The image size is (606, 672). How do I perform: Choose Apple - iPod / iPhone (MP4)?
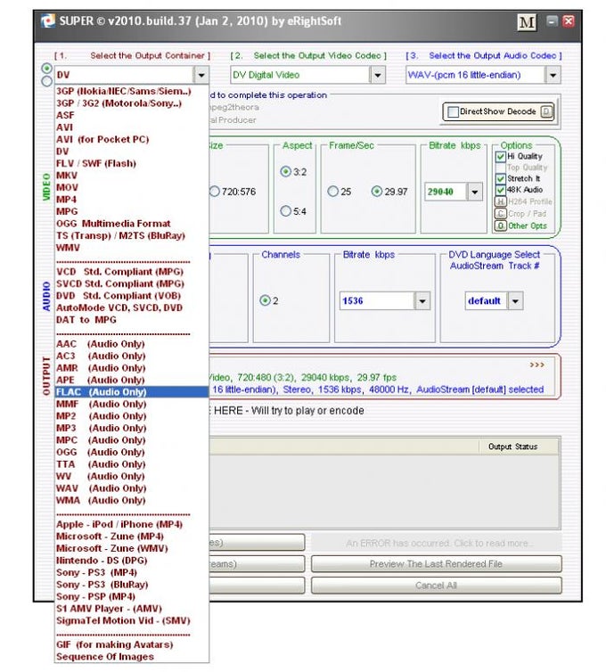132,524
